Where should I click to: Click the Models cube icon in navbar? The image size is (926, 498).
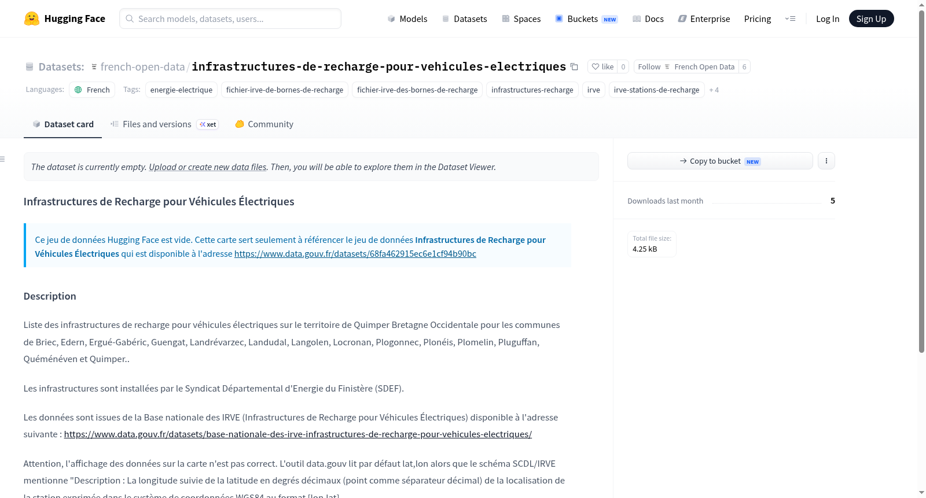391,19
